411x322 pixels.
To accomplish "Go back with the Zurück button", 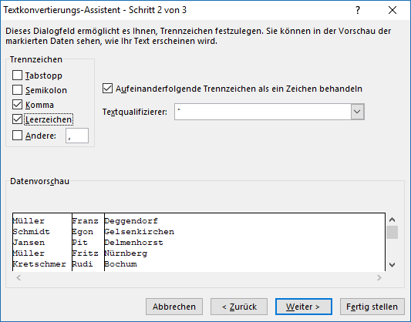I will [x=239, y=307].
